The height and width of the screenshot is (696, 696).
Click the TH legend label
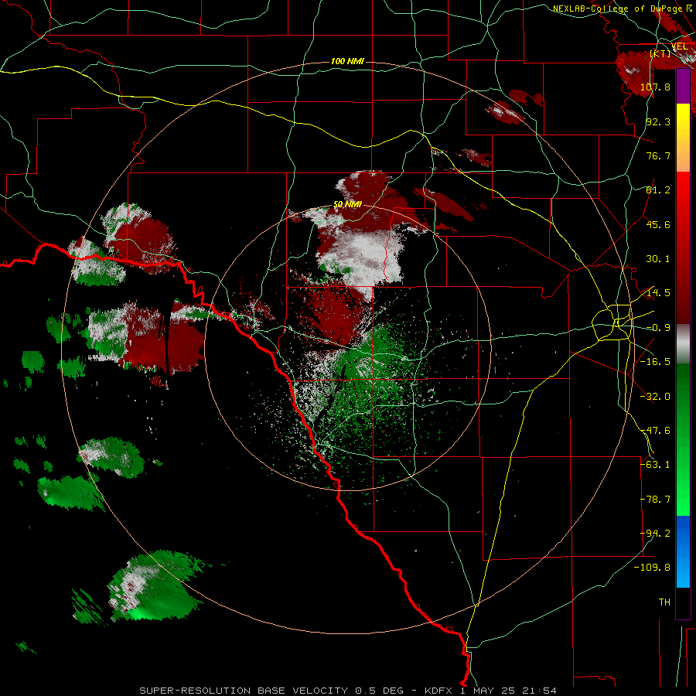pyautogui.click(x=664, y=602)
